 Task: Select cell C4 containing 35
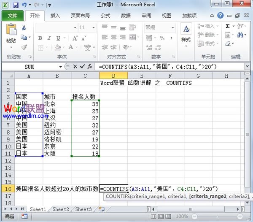(x=85, y=103)
